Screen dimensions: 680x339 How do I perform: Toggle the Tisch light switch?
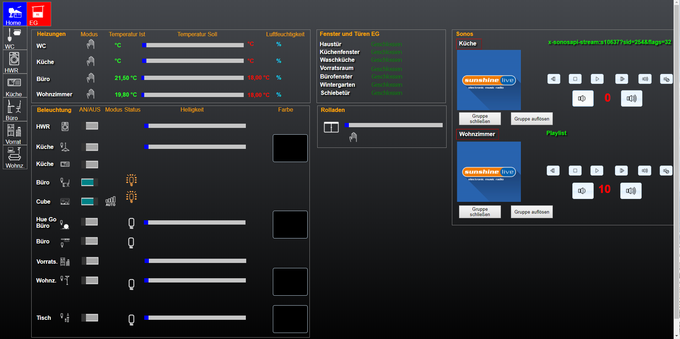click(90, 318)
